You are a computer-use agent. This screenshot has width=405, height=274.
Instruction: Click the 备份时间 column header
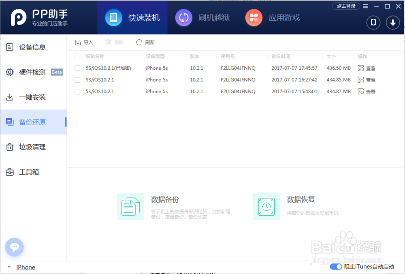coord(281,56)
